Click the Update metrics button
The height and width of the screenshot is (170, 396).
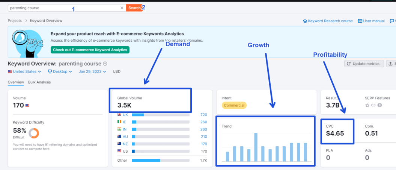click(364, 64)
